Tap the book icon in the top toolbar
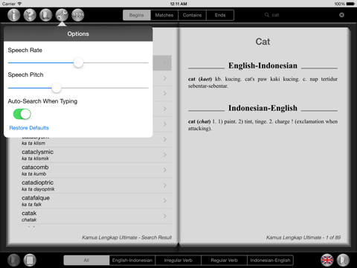This screenshot has width=357, height=268. 46,15
